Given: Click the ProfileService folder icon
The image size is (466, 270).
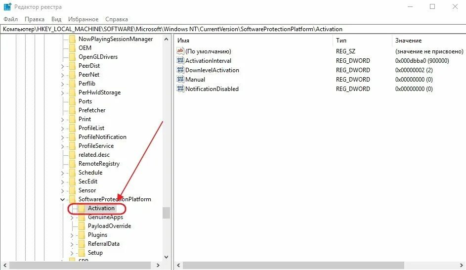Looking at the screenshot, I should click(x=72, y=146).
